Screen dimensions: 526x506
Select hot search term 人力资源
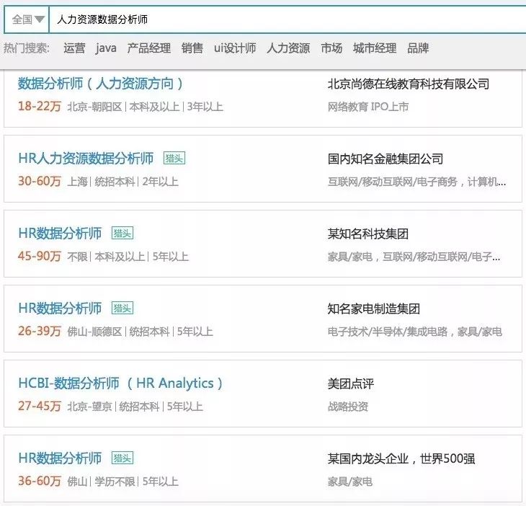tap(288, 48)
